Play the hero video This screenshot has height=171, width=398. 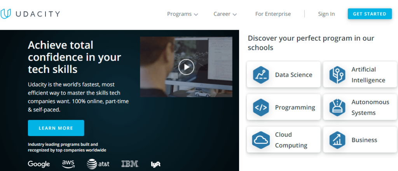(x=186, y=67)
